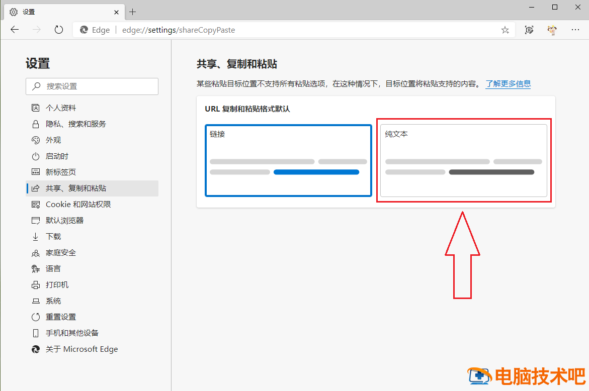Click the 搜索设置 search box
This screenshot has width=589, height=391.
[x=92, y=86]
